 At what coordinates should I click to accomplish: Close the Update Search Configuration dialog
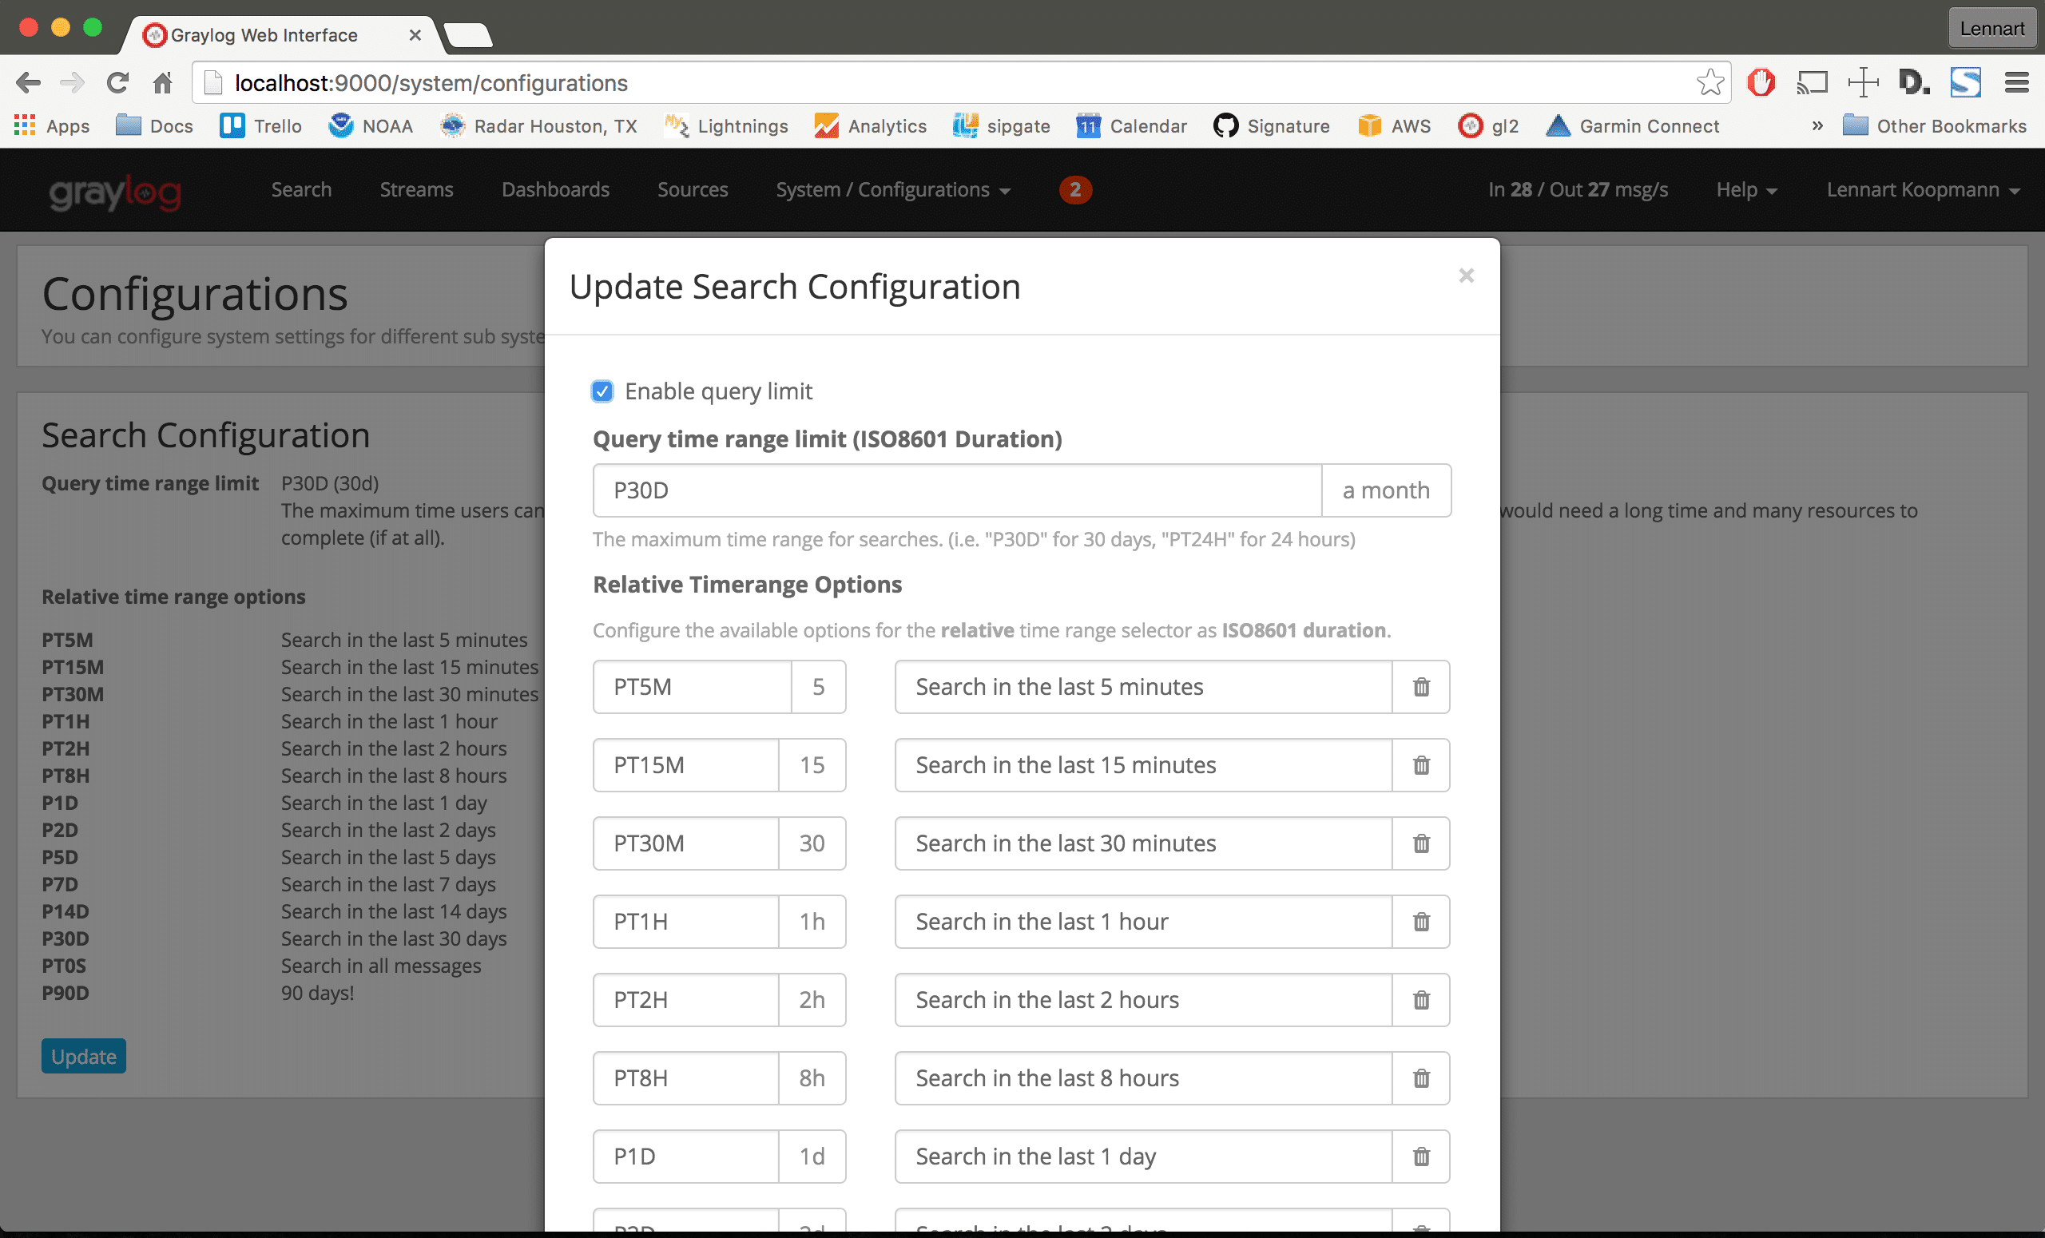[1466, 276]
